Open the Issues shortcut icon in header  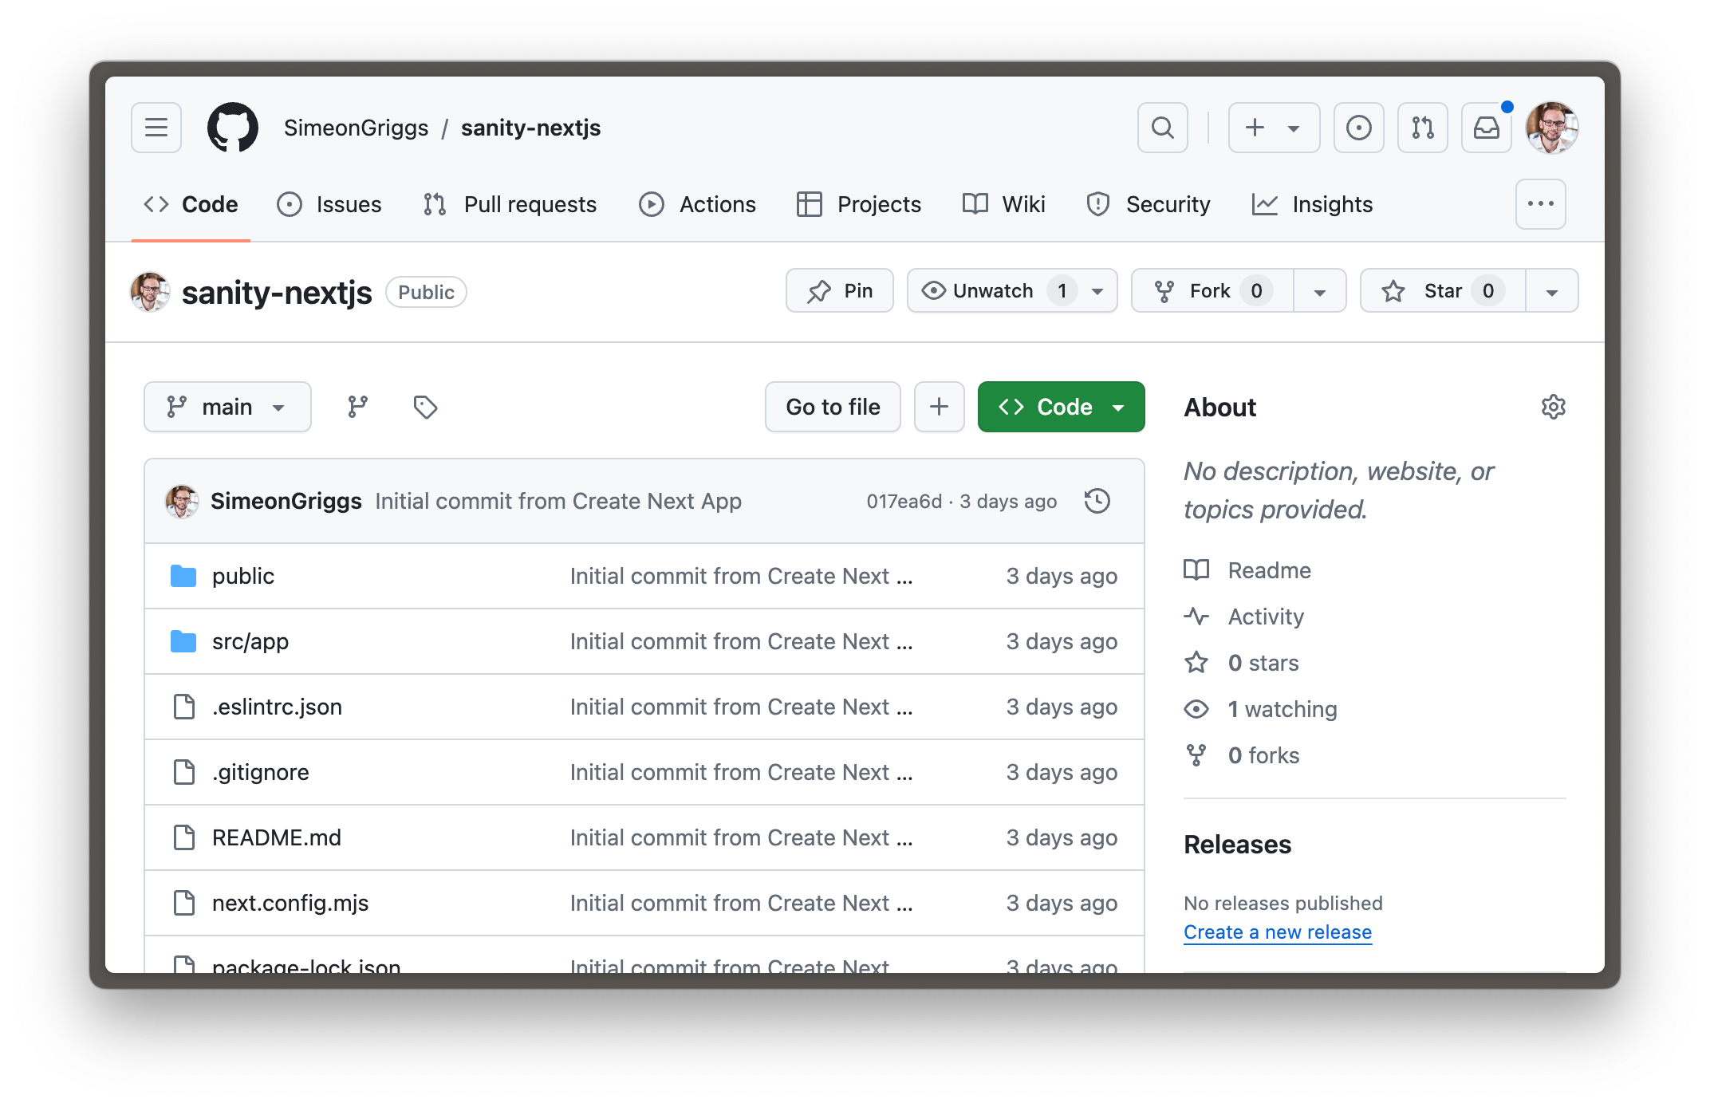point(1359,128)
